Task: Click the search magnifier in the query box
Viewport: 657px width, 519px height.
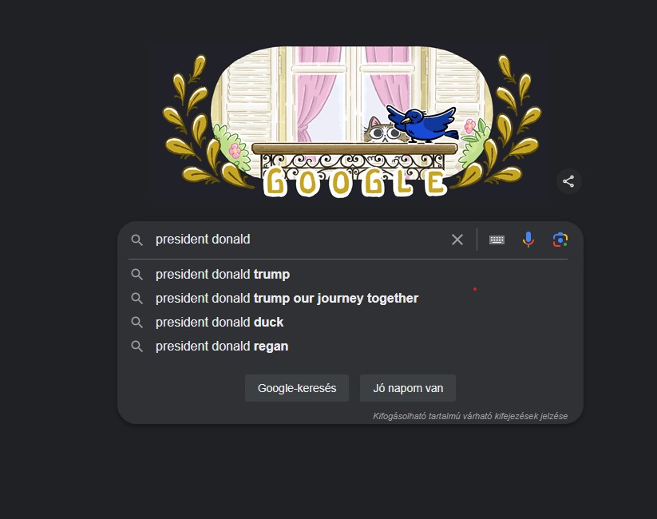Action: click(x=137, y=240)
